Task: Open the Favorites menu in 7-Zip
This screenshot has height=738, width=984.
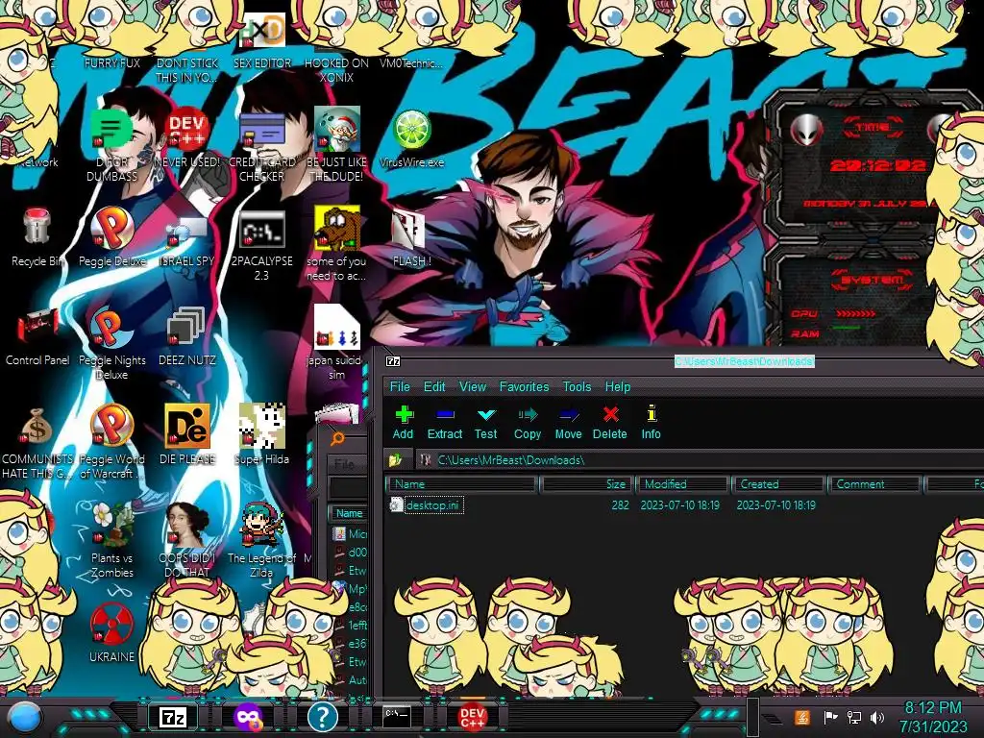Action: click(x=524, y=386)
